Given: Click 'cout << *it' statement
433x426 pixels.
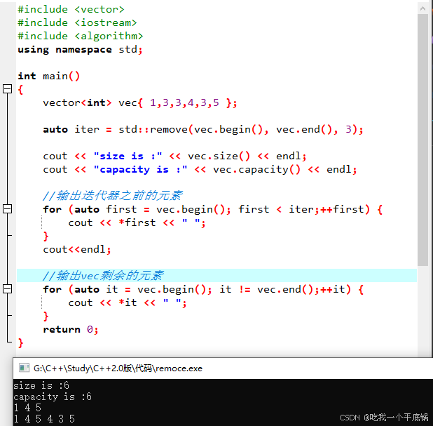Looking at the screenshot, I should 128,302.
